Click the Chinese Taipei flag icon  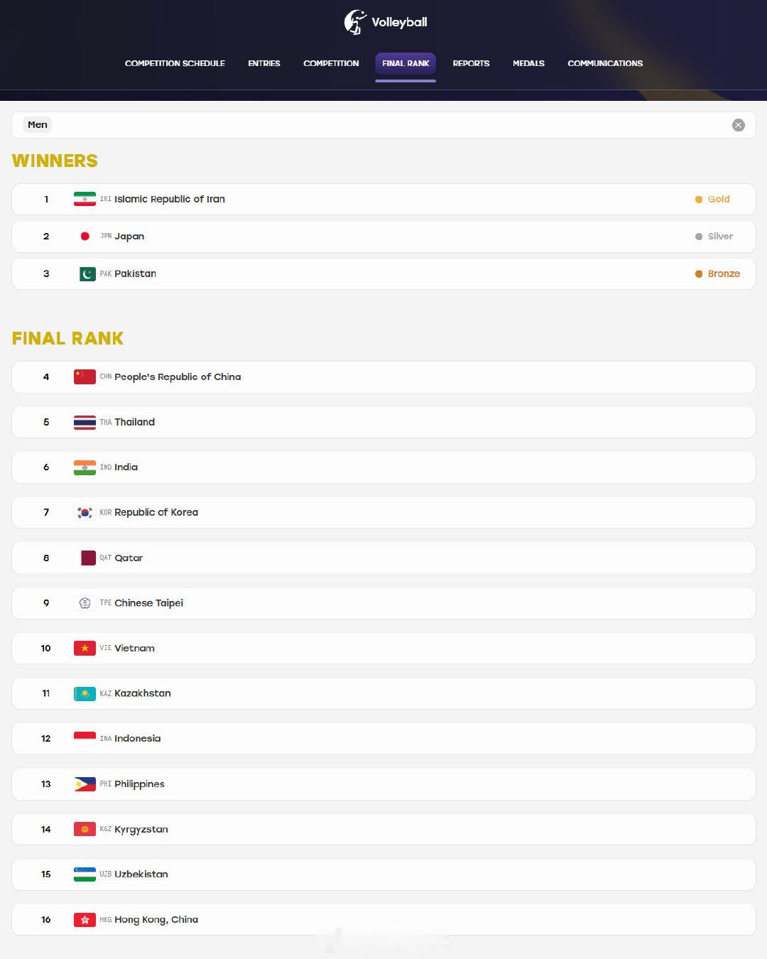(x=85, y=603)
